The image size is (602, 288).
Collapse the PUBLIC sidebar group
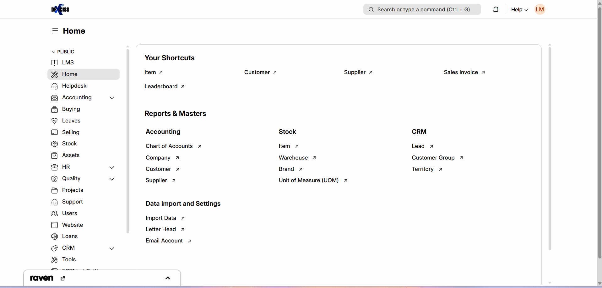(x=54, y=52)
